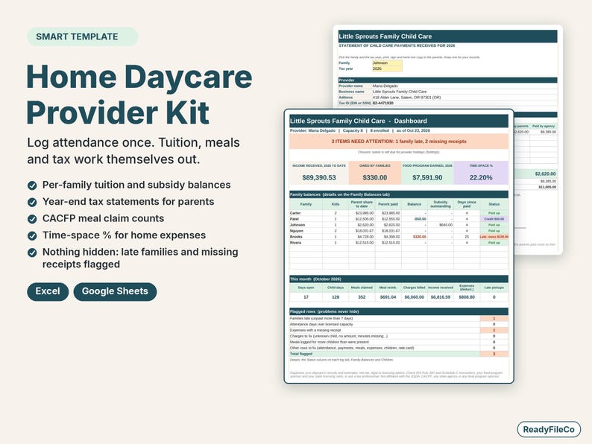Click the SMART TEMPLATE badge
592x444 pixels.
pos(83,37)
